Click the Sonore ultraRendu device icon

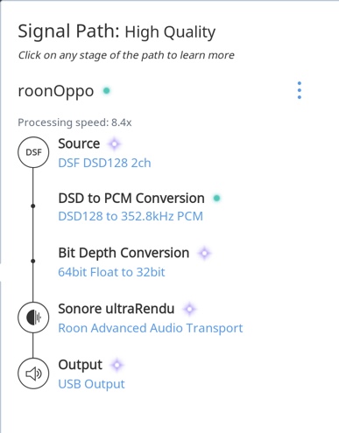point(33,318)
